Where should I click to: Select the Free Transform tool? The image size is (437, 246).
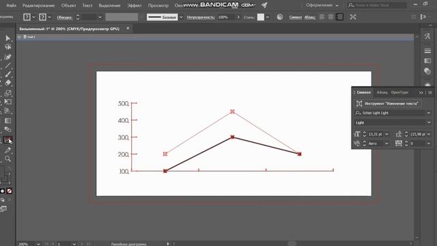tap(8, 102)
